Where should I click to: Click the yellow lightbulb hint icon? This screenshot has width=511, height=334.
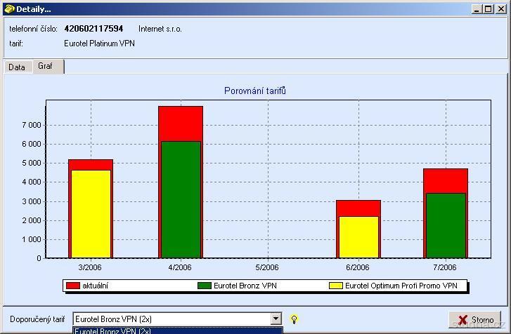[294, 319]
